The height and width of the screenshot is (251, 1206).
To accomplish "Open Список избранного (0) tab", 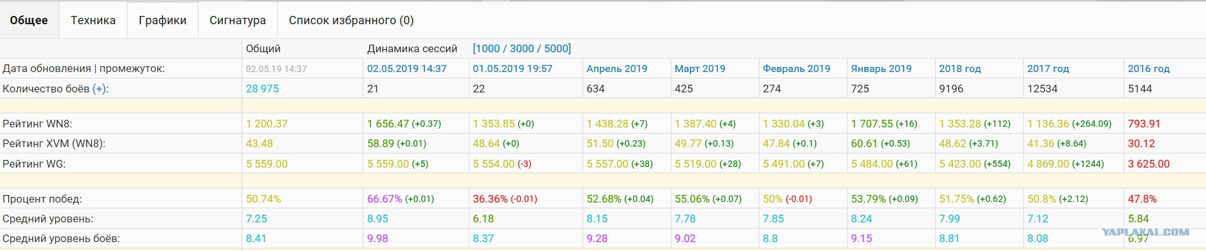I will click(351, 20).
